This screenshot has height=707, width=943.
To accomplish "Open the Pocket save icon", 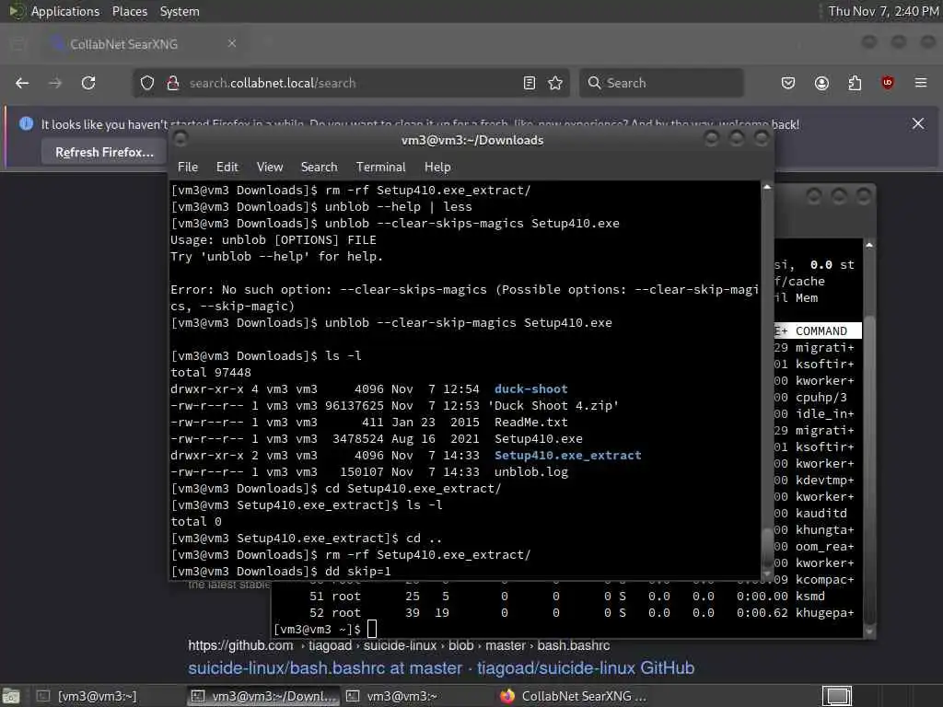I will 788,83.
